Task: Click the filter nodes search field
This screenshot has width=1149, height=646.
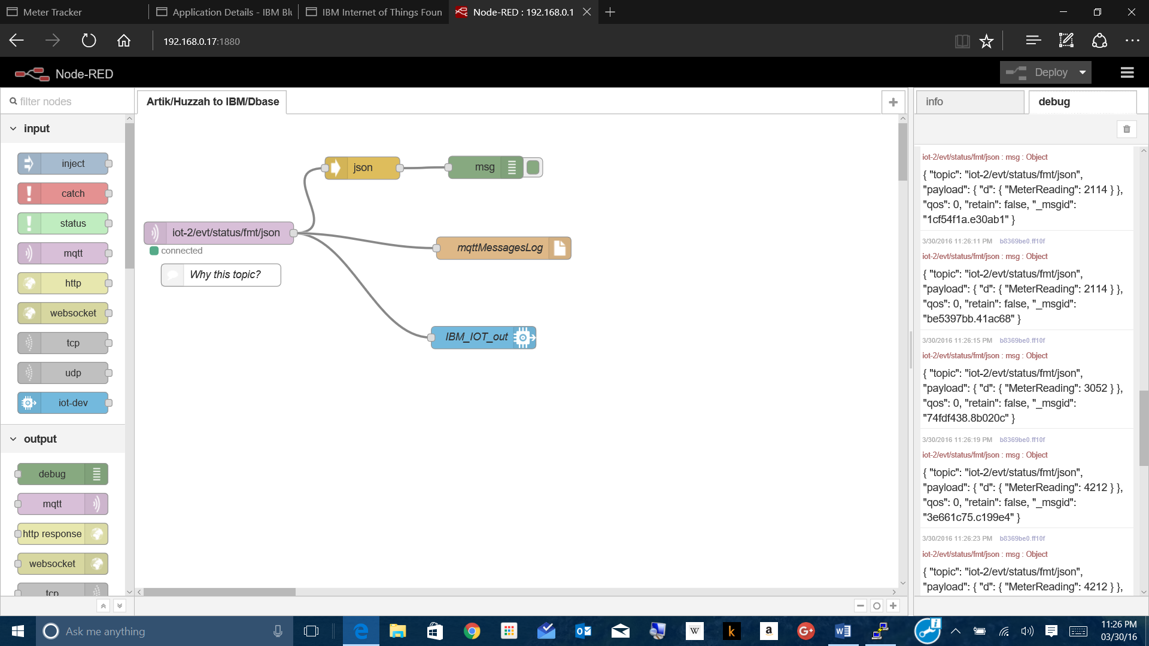Action: [x=67, y=102]
